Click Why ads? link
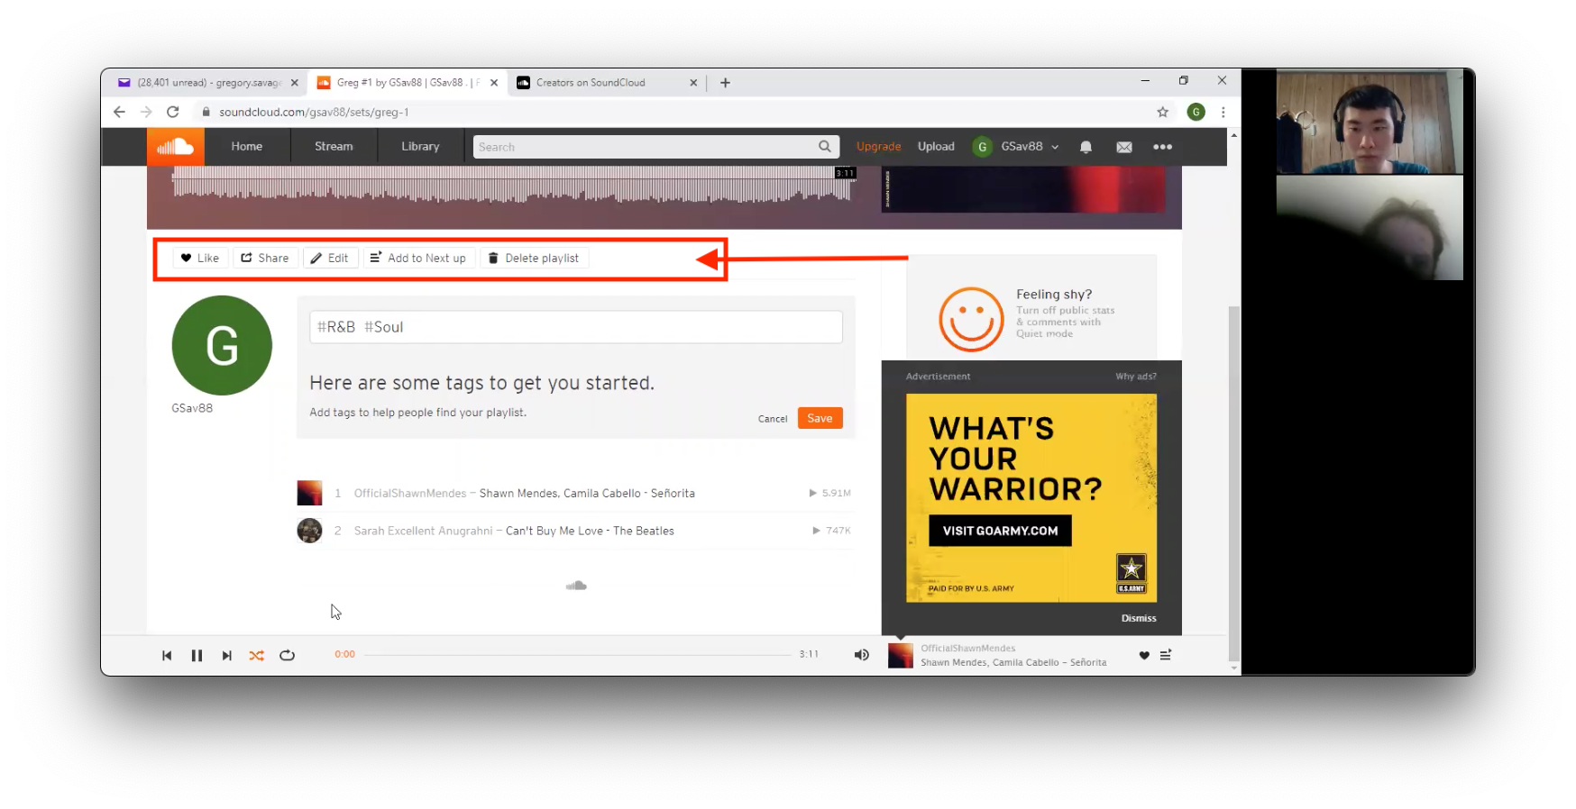Image resolution: width=1576 pixels, height=809 pixels. [1136, 377]
